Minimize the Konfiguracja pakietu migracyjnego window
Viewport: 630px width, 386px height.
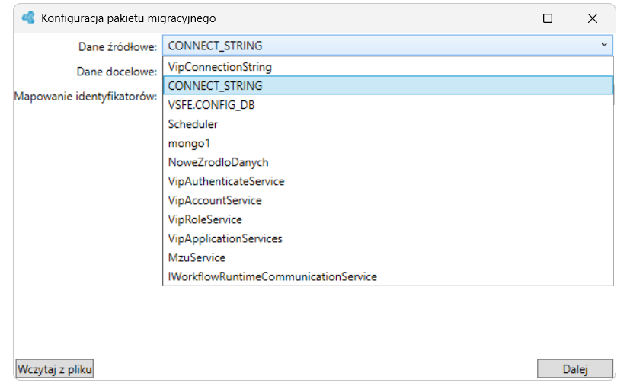(x=504, y=18)
